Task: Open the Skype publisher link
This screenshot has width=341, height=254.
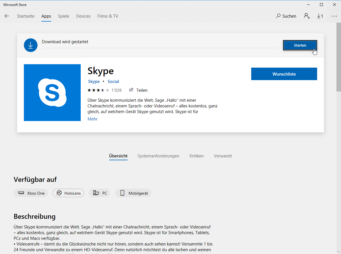Action: point(94,82)
